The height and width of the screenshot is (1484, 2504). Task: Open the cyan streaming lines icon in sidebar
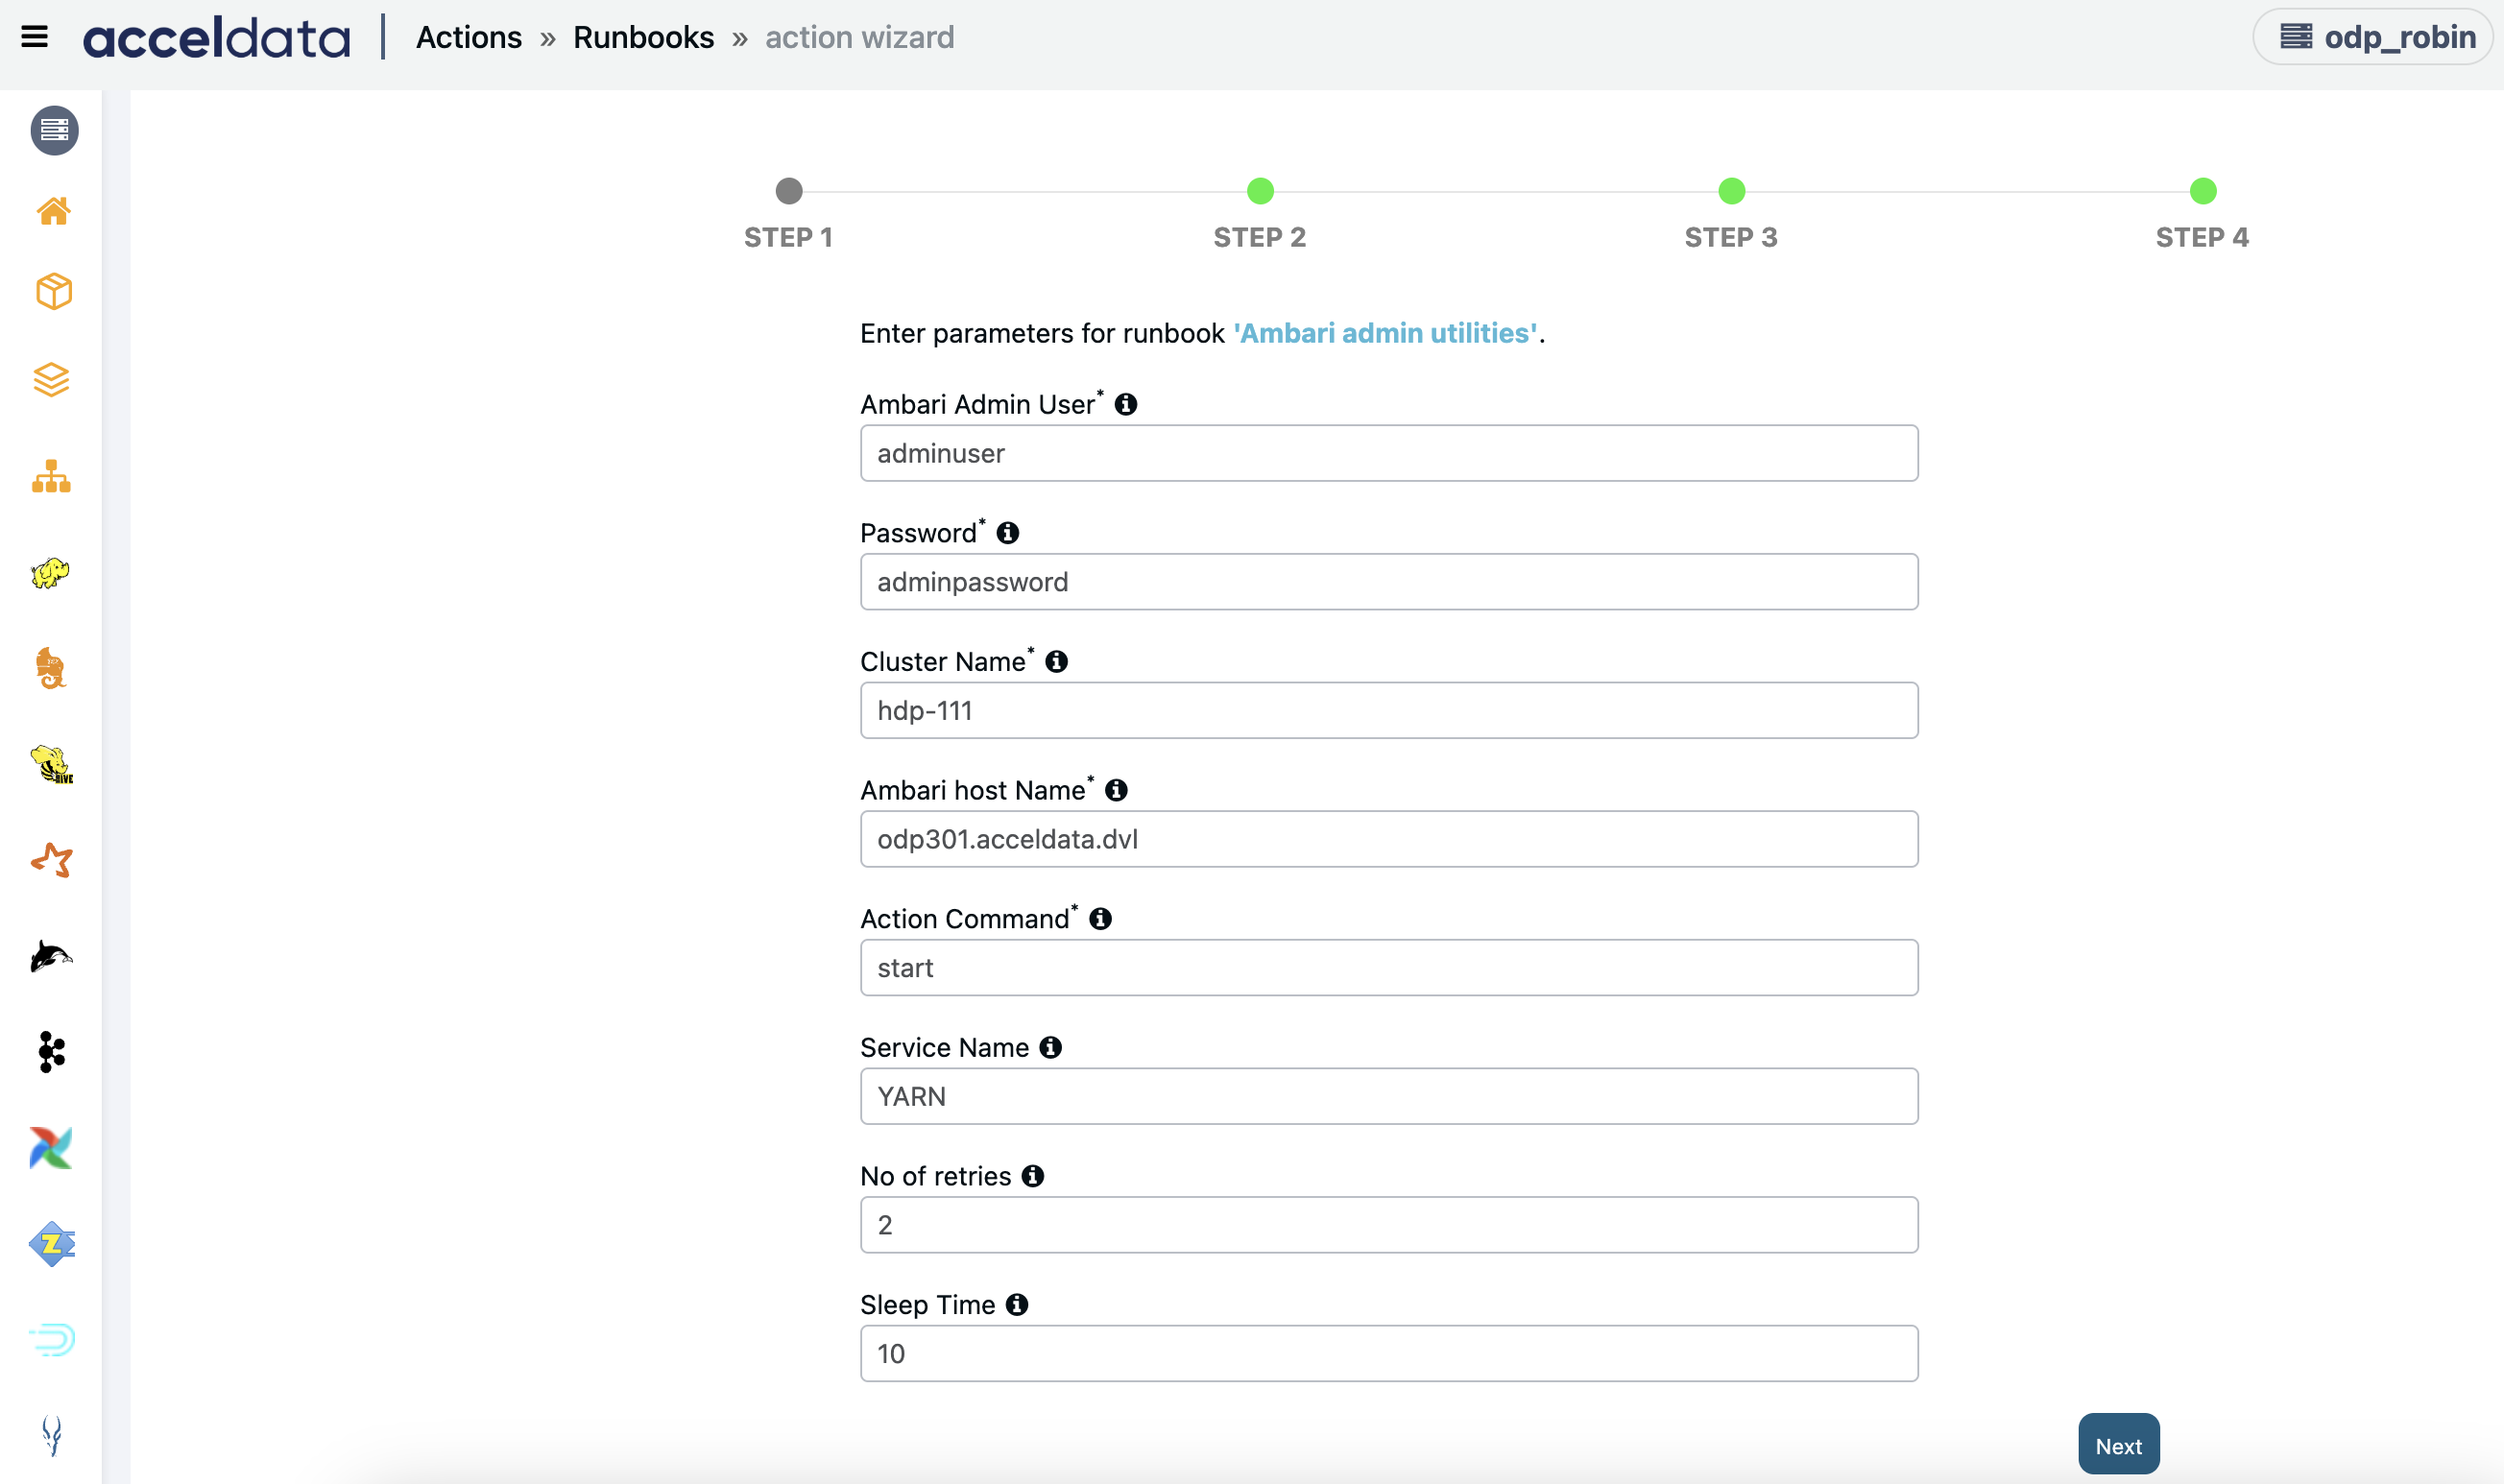click(52, 1339)
